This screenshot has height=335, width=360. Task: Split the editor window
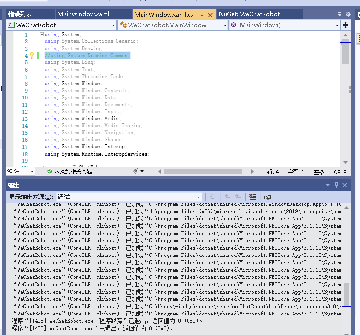pyautogui.click(x=345, y=25)
